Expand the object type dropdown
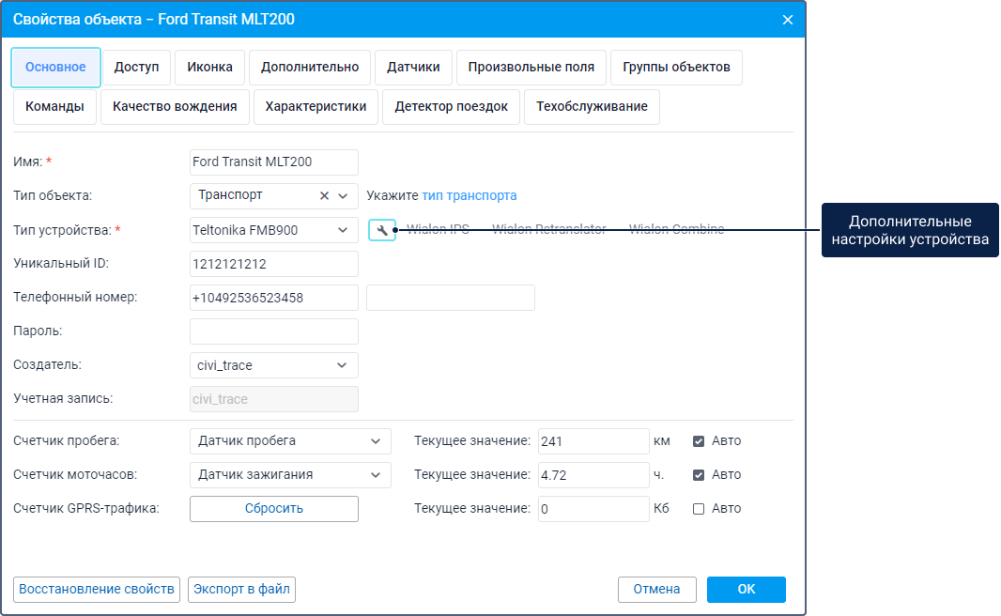1001x616 pixels. (x=343, y=196)
